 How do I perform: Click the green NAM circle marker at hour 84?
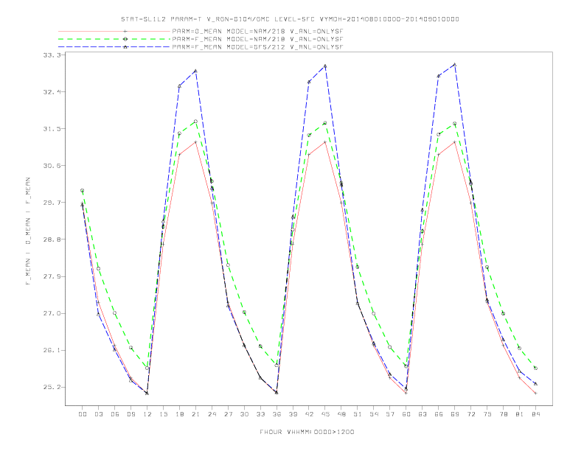tap(535, 368)
